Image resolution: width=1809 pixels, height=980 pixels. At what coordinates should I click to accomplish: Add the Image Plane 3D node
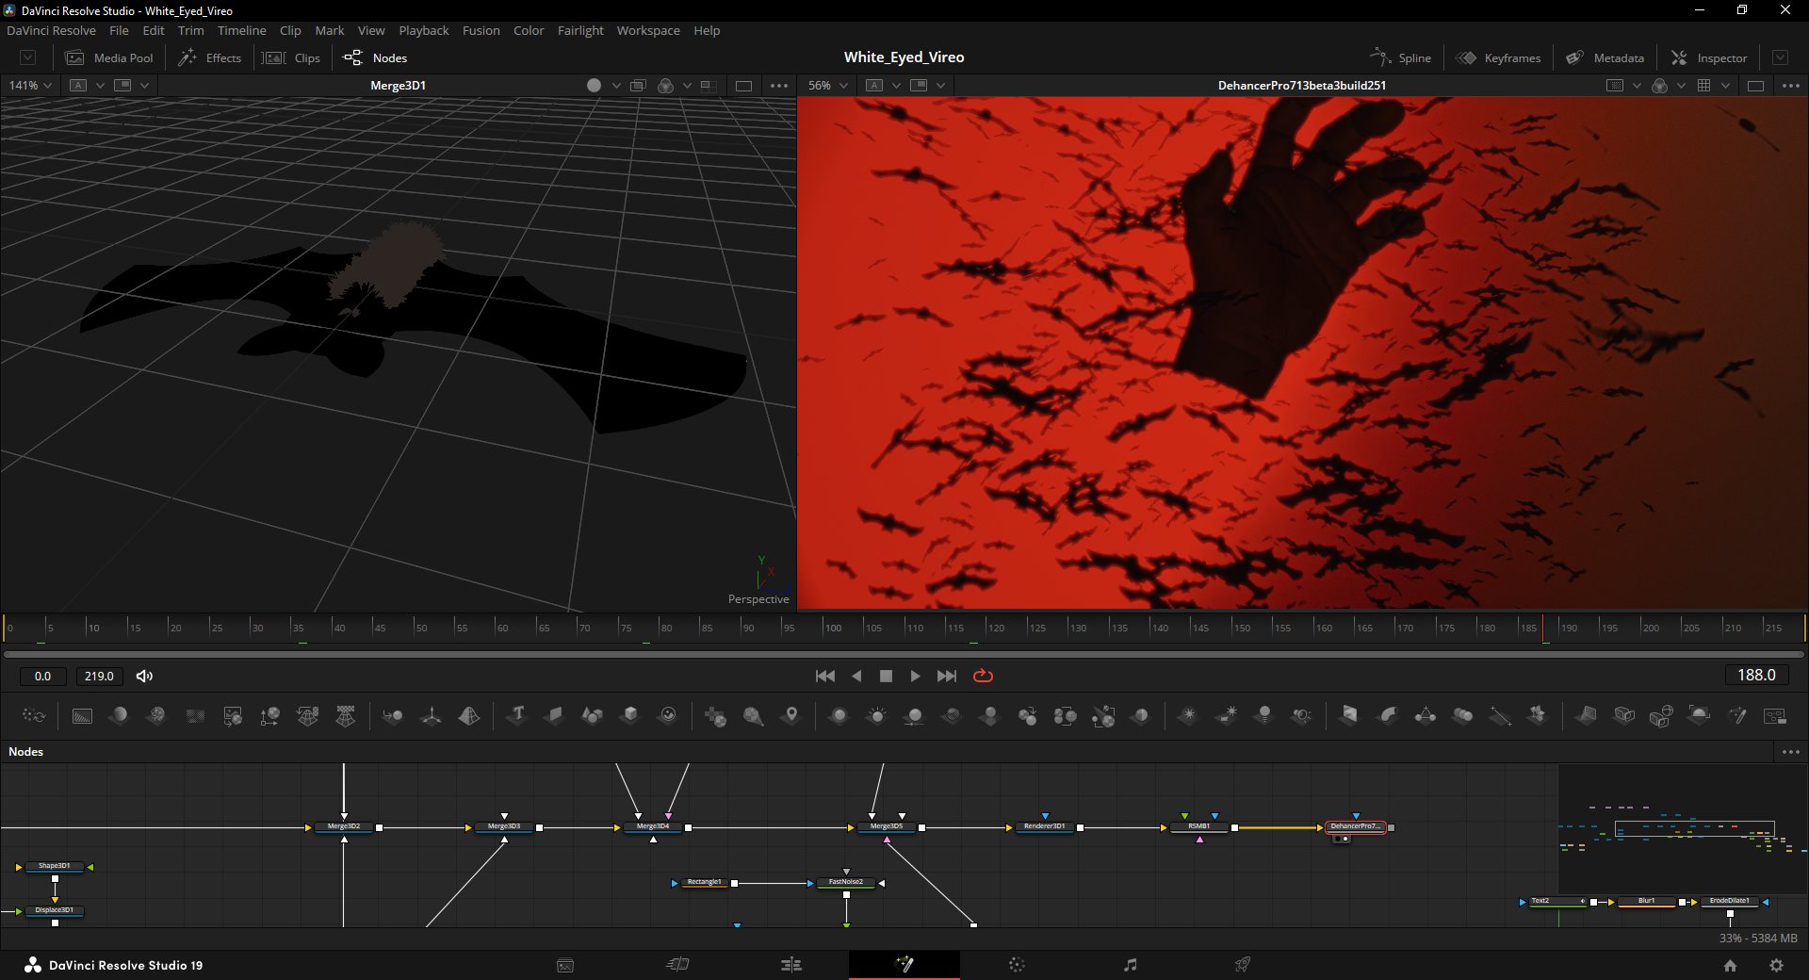554,716
